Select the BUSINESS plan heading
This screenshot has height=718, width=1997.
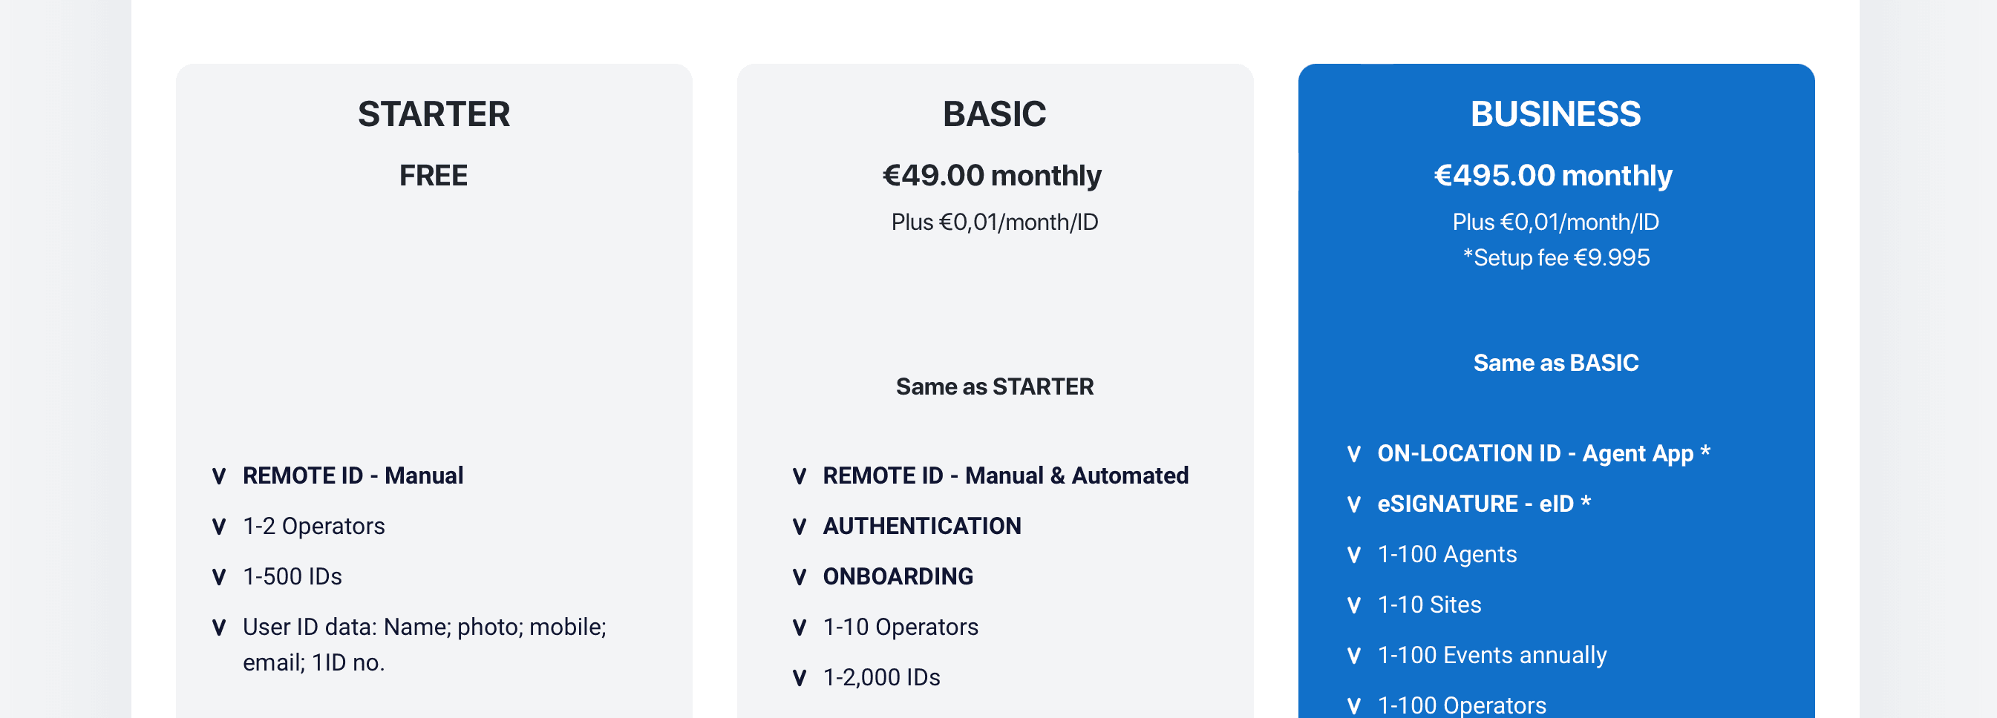[x=1556, y=114]
